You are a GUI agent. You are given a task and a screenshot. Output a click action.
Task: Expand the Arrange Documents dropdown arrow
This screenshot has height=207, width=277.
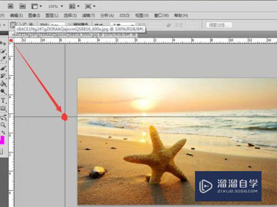point(78,6)
